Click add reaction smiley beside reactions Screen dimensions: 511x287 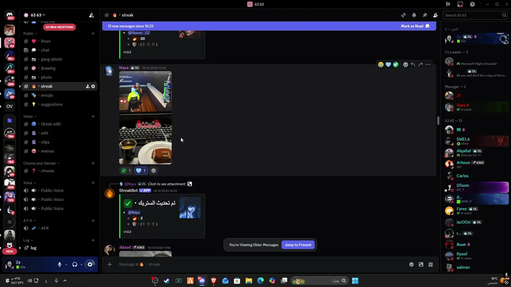coord(154,171)
